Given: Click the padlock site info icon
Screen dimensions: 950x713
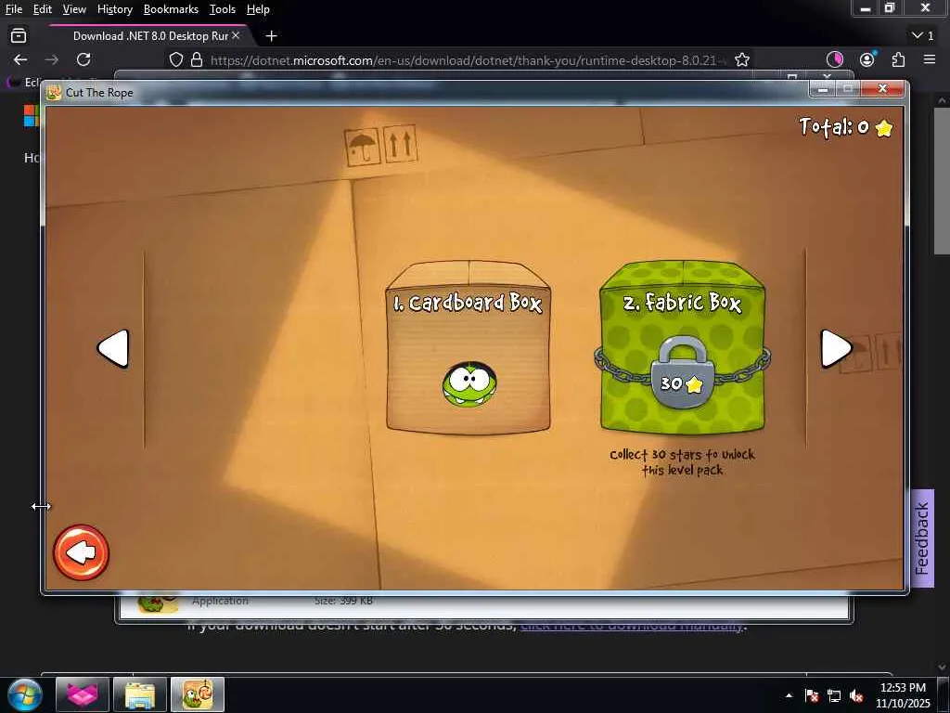Looking at the screenshot, I should pos(197,59).
